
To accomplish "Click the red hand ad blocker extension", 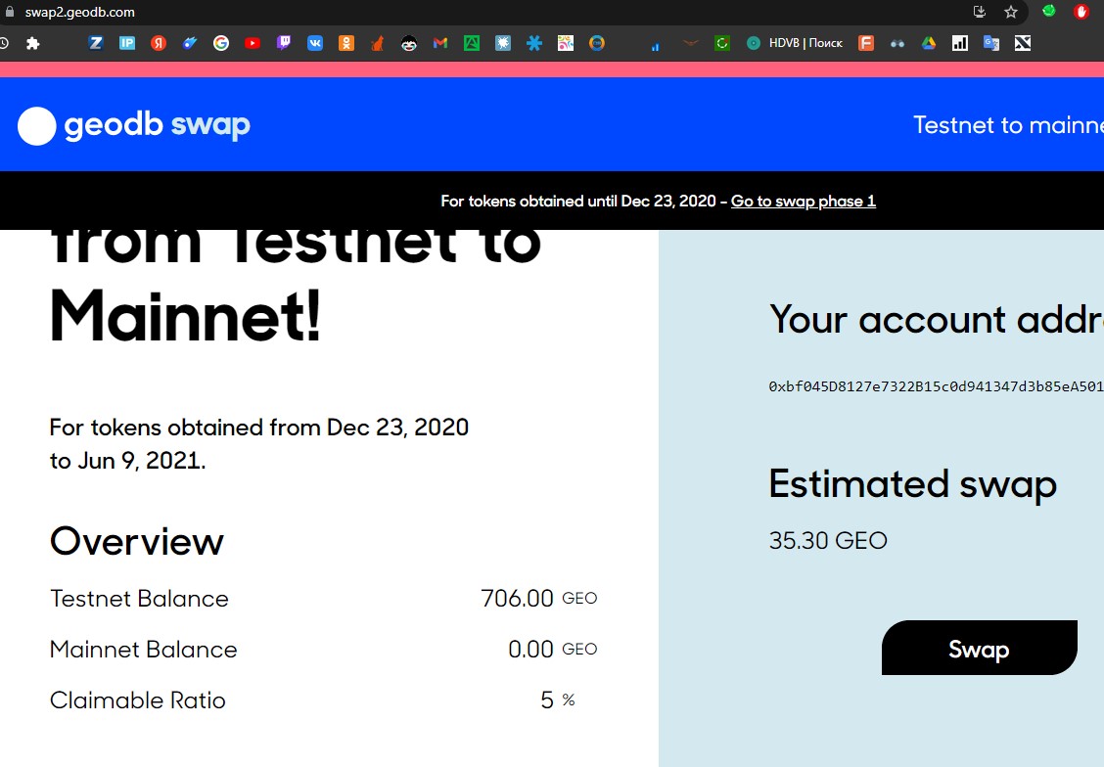I will click(x=1081, y=12).
